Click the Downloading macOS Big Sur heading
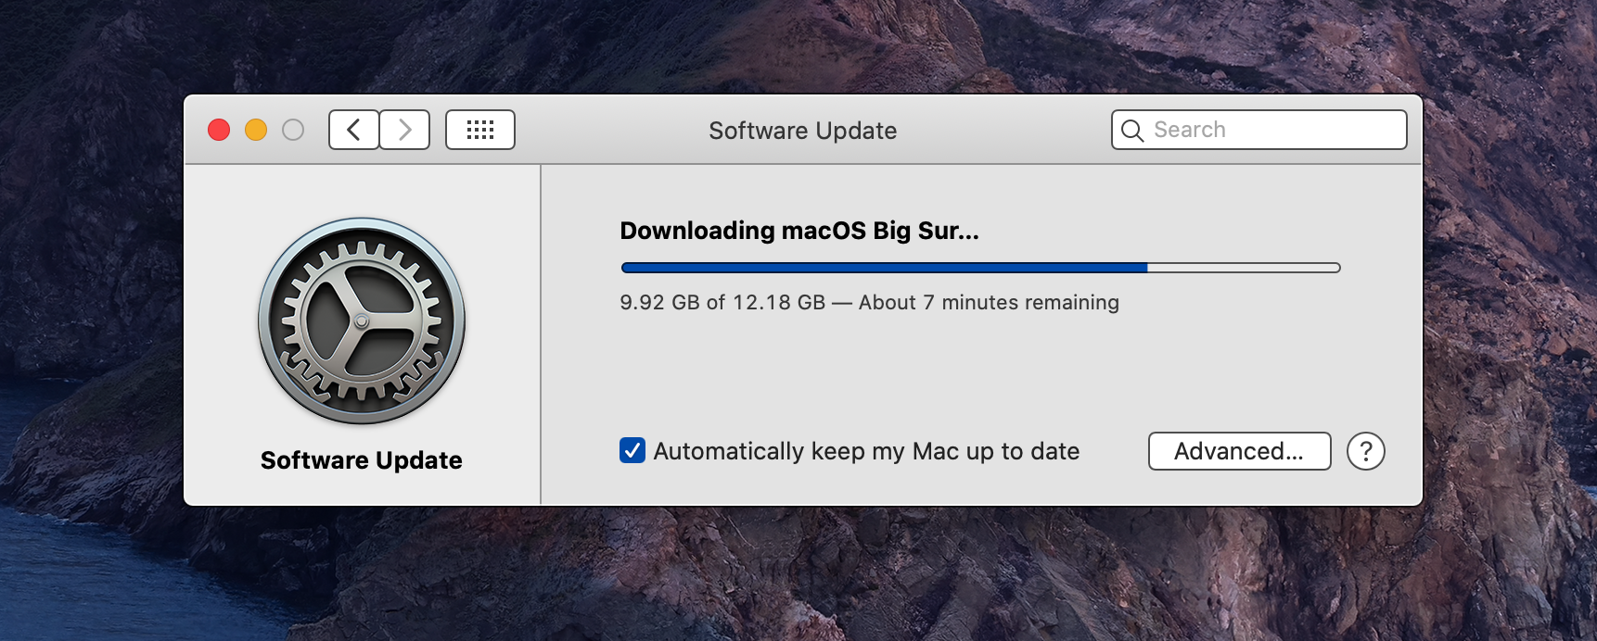Viewport: 1597px width, 641px height. [x=799, y=231]
